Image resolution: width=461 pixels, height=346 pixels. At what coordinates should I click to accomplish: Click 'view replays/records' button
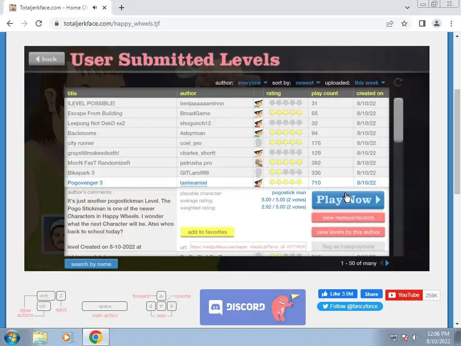click(x=348, y=218)
